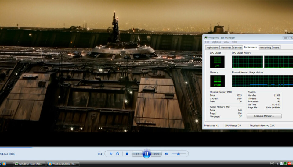Open the Resource Monitor button

coord(264,116)
